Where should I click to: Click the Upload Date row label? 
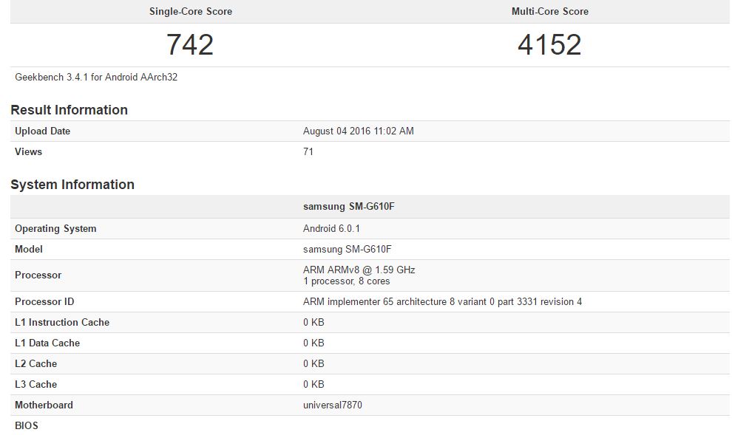42,131
